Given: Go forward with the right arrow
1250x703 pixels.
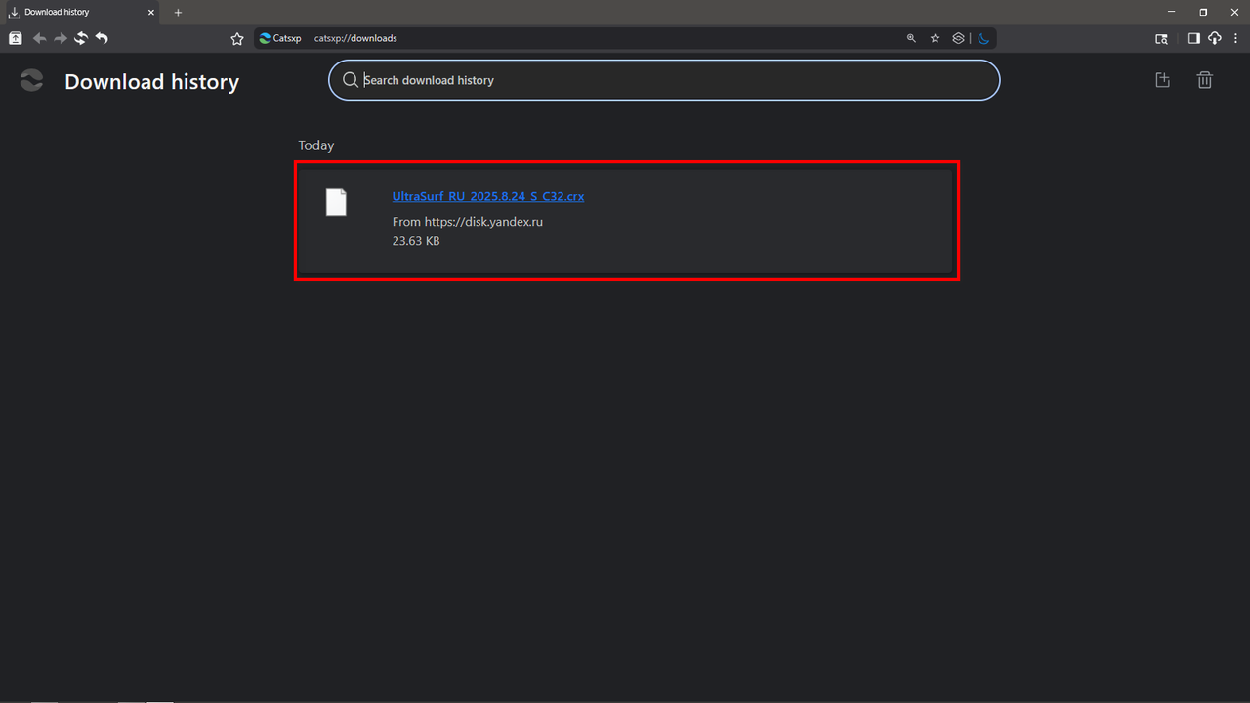Looking at the screenshot, I should point(61,38).
